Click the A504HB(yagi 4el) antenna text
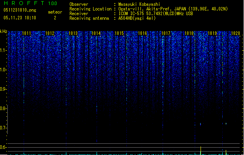The height and width of the screenshot is (155, 244). 137,18
